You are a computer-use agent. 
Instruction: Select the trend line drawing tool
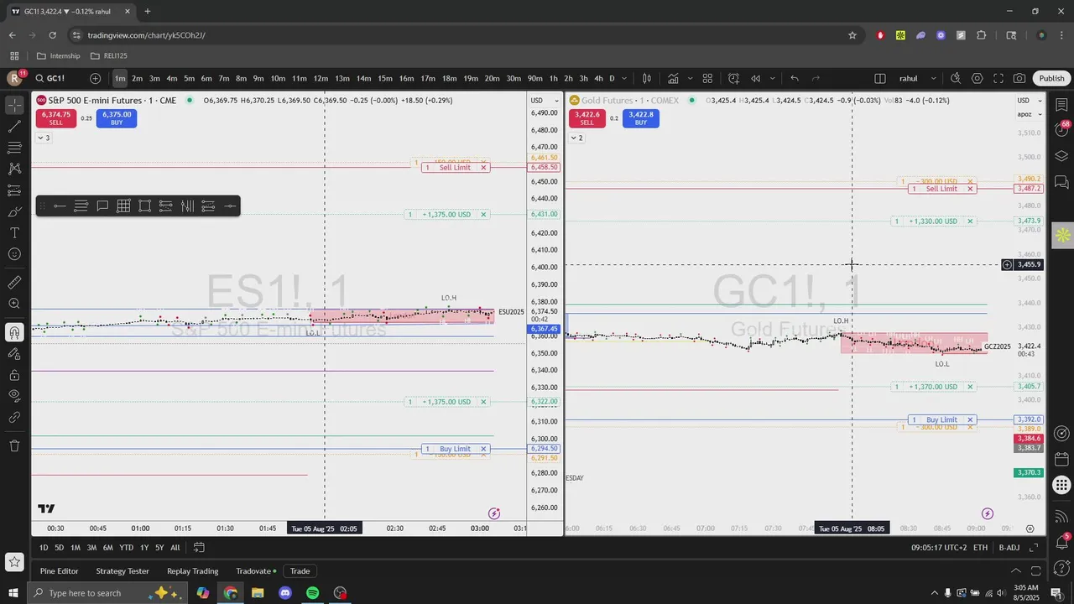(x=14, y=127)
